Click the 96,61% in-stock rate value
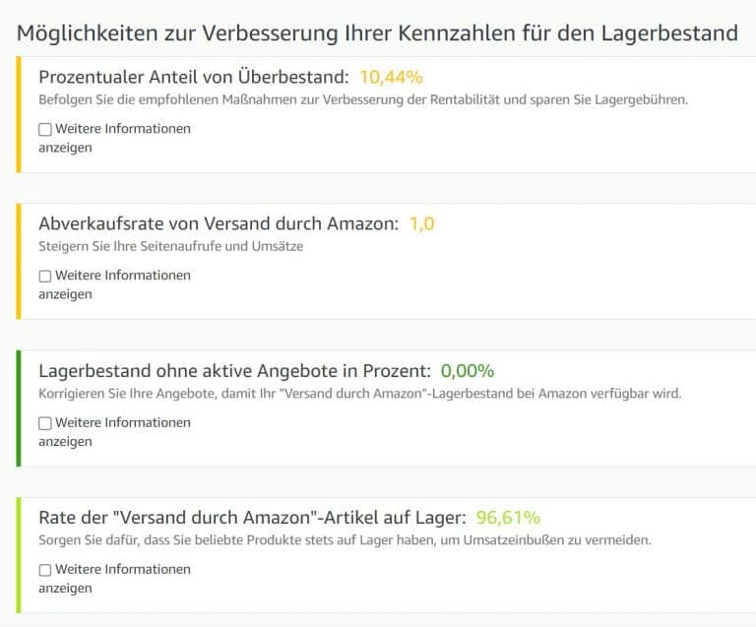The height and width of the screenshot is (627, 756). (x=508, y=517)
